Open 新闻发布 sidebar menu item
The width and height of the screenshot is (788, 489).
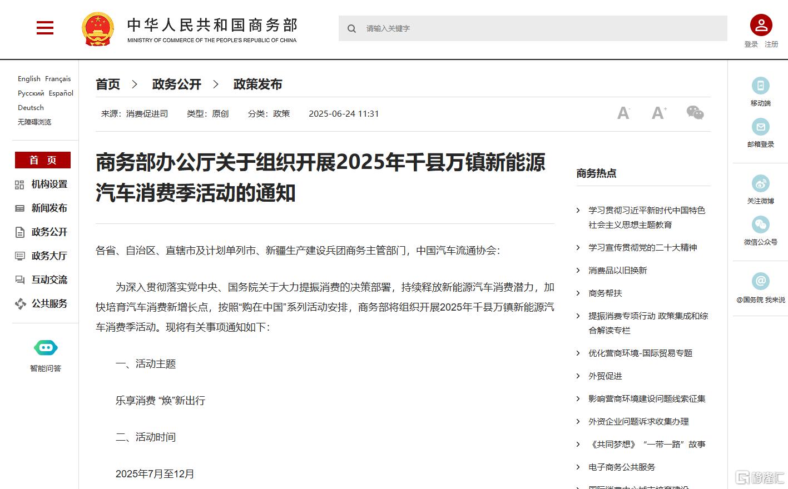(49, 208)
